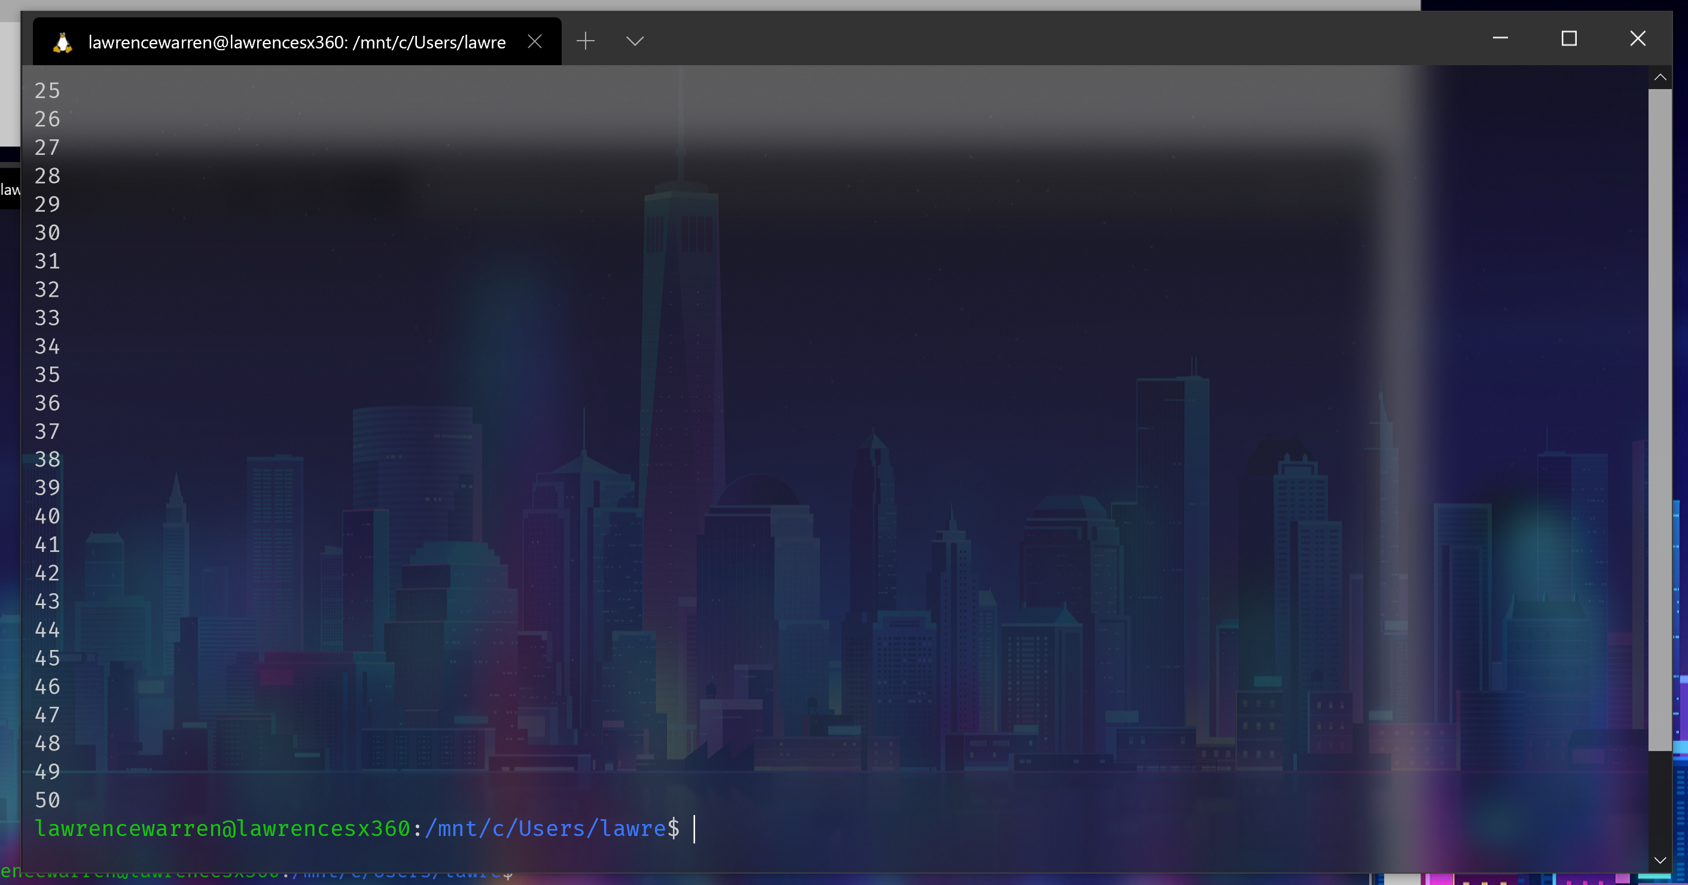Image resolution: width=1688 pixels, height=885 pixels.
Task: Click the output line showing 50
Action: [x=47, y=800]
